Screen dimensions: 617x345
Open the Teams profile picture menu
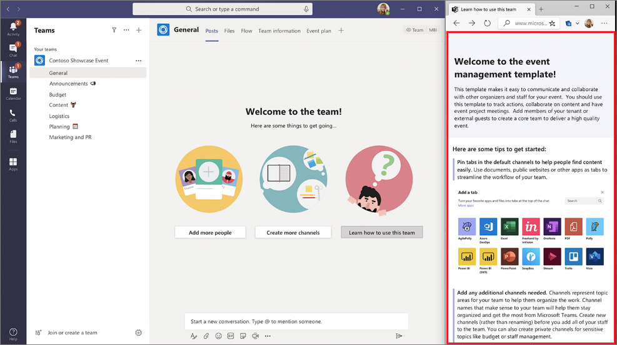[x=383, y=9]
